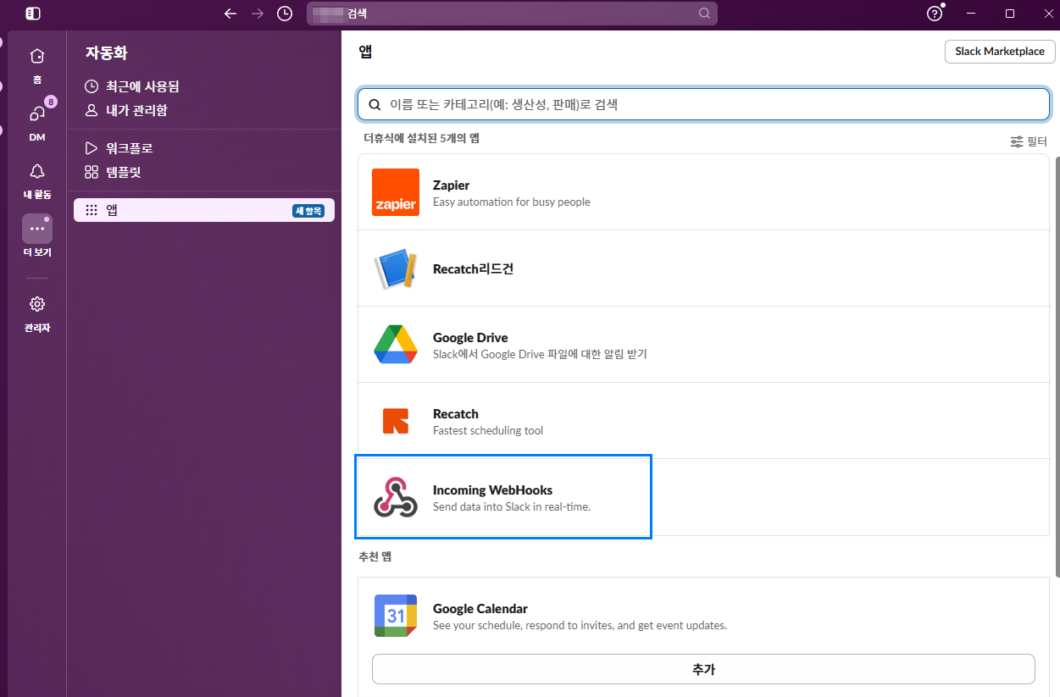This screenshot has height=697, width=1060.
Task: Open the filter (필터) options
Action: (x=1029, y=141)
